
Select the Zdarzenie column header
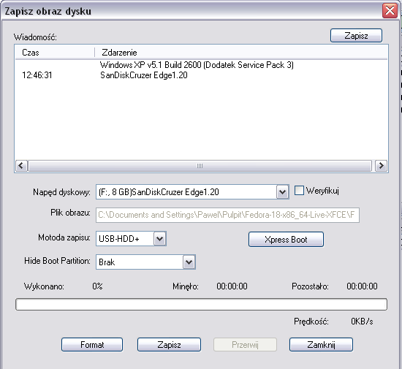pos(241,53)
